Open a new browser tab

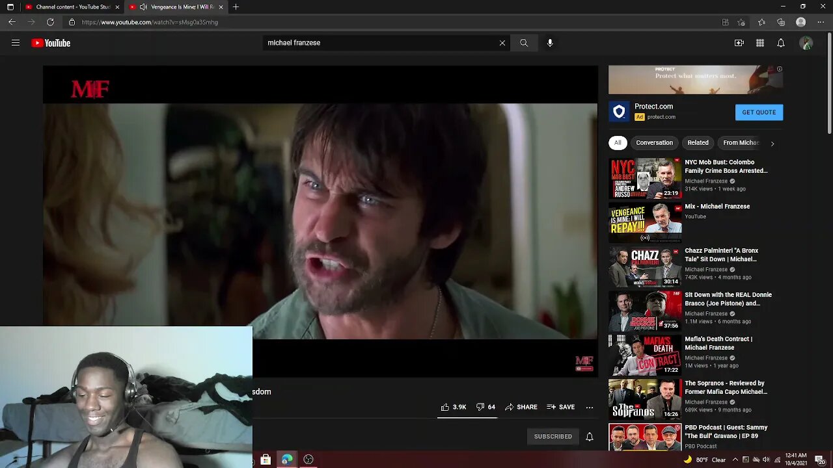(236, 7)
